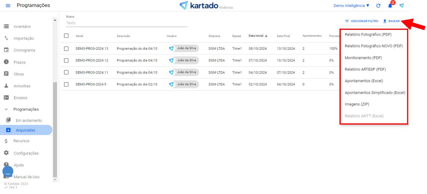Toggle the select-all checkbox in table header

point(66,36)
